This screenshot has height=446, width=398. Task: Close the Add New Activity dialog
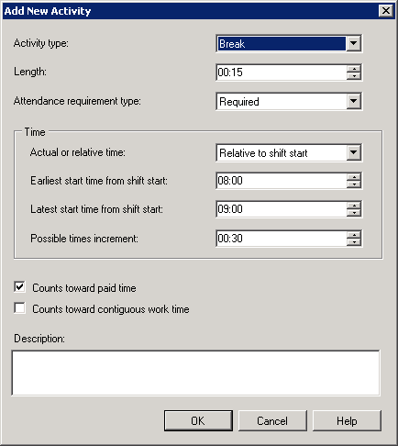pos(386,11)
